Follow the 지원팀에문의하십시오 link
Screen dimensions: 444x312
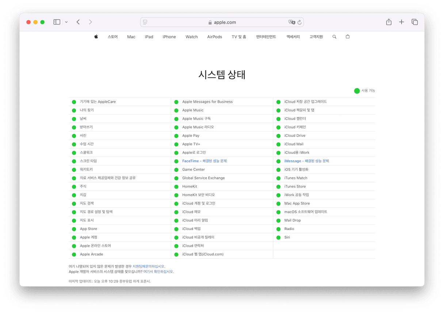(148, 266)
